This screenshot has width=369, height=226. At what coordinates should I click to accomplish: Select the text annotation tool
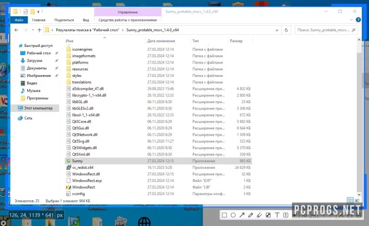point(277,215)
